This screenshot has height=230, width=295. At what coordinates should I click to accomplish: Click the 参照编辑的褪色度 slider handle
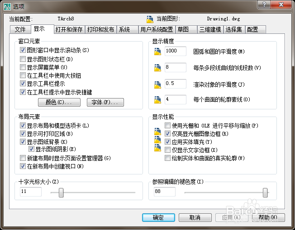(265, 192)
